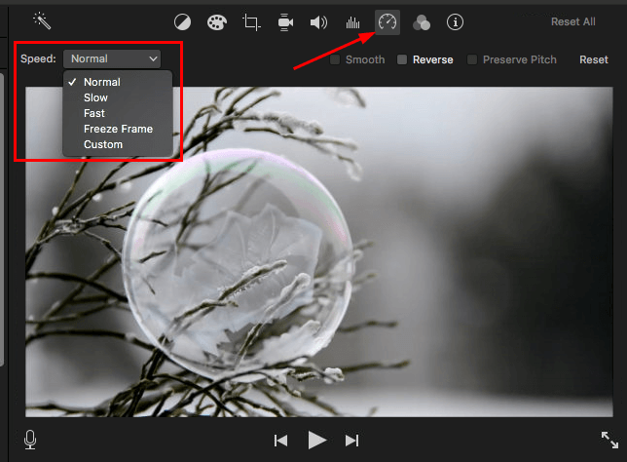Image resolution: width=627 pixels, height=462 pixels.
Task: Skip back to previous clip
Action: tap(280, 441)
